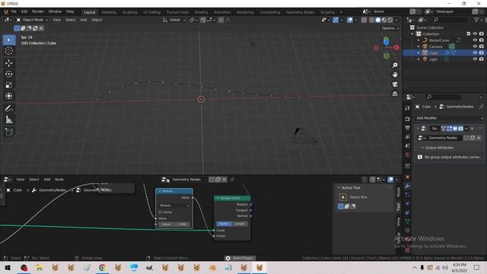Enable the Clamp checkbox in math node

161,212
